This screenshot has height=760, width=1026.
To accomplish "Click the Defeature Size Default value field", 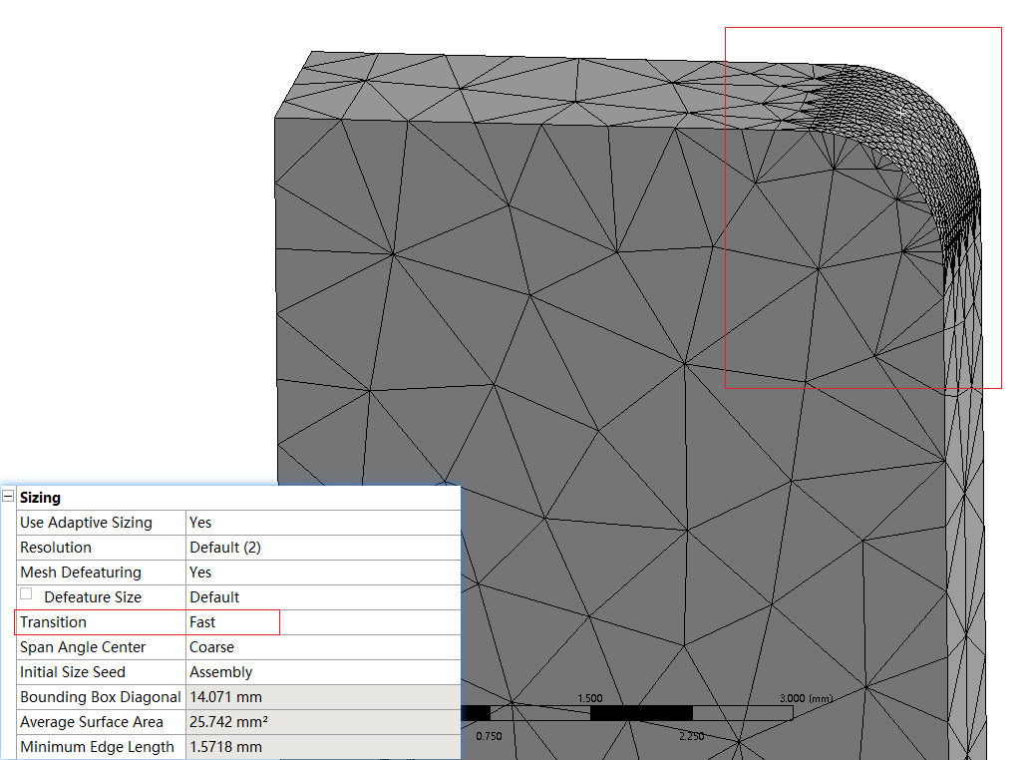I will (322, 597).
